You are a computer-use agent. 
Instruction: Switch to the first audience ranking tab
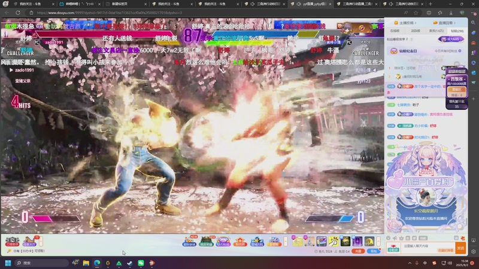[395, 31]
